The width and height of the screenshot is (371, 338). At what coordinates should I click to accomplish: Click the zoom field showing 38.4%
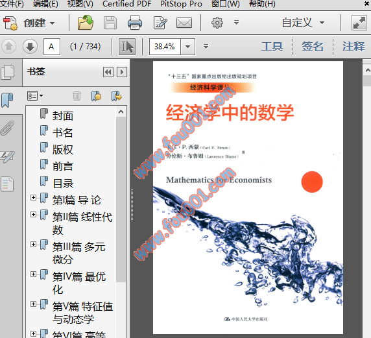coord(165,47)
